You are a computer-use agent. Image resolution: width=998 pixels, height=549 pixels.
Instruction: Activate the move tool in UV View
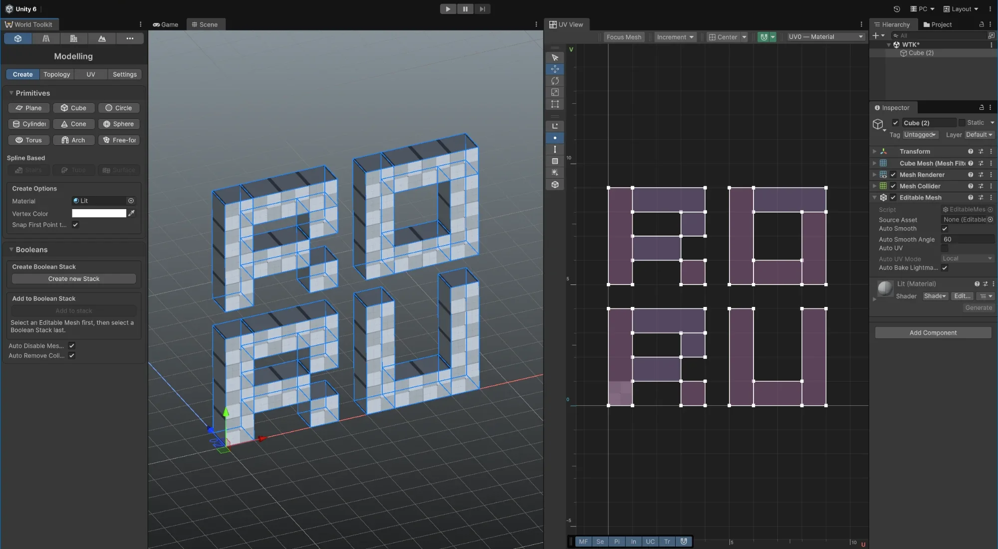point(555,69)
